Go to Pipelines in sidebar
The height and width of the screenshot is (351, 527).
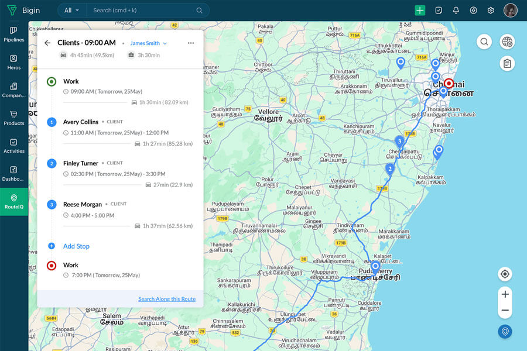(x=14, y=35)
